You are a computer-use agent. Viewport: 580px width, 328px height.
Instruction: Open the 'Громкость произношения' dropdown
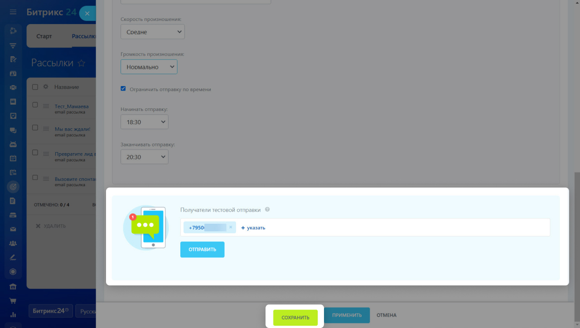149,67
